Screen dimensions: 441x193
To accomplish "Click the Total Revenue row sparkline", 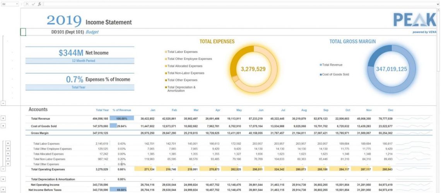I will coord(414,119).
